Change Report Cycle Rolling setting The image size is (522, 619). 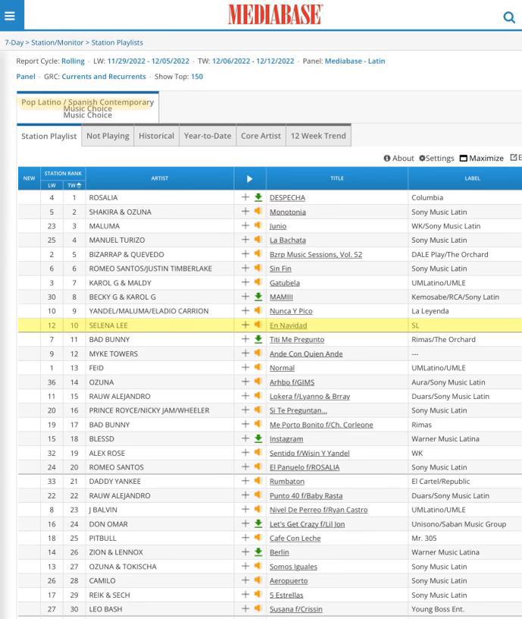[x=73, y=61]
